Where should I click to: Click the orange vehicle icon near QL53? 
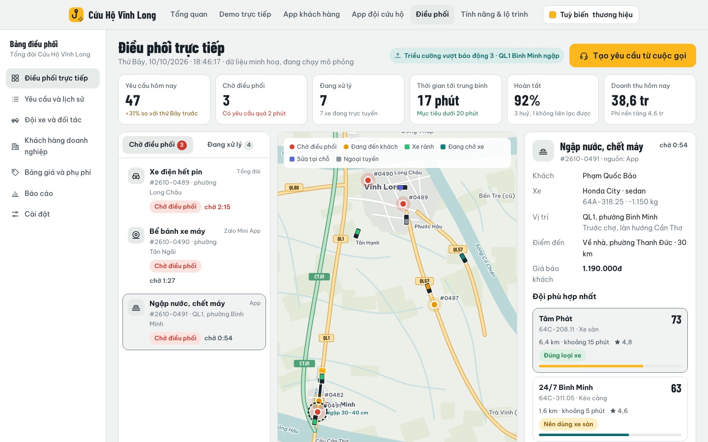coord(428,288)
